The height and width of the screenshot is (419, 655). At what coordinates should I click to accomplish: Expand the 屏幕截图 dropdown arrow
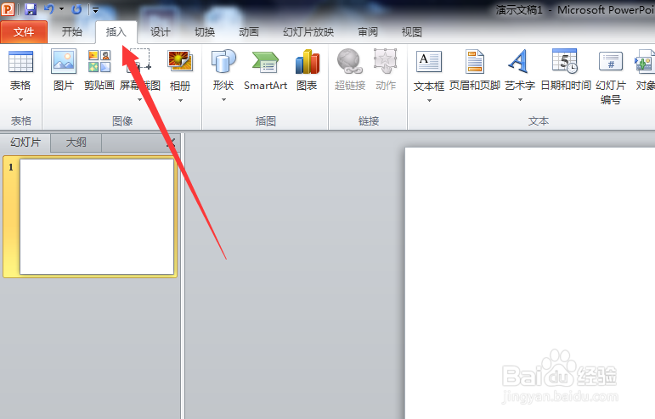(x=139, y=99)
